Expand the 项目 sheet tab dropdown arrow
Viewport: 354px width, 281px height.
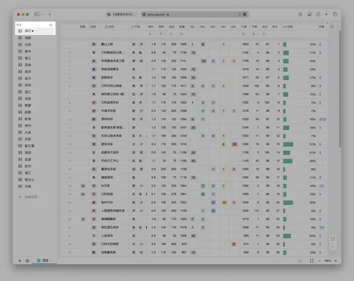(51, 261)
